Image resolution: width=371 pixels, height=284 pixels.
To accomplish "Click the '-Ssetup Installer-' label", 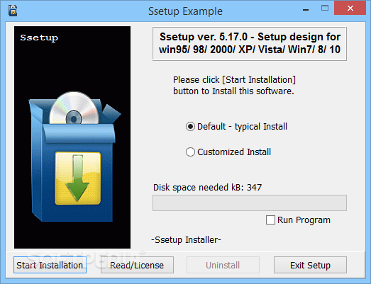I will (x=187, y=240).
